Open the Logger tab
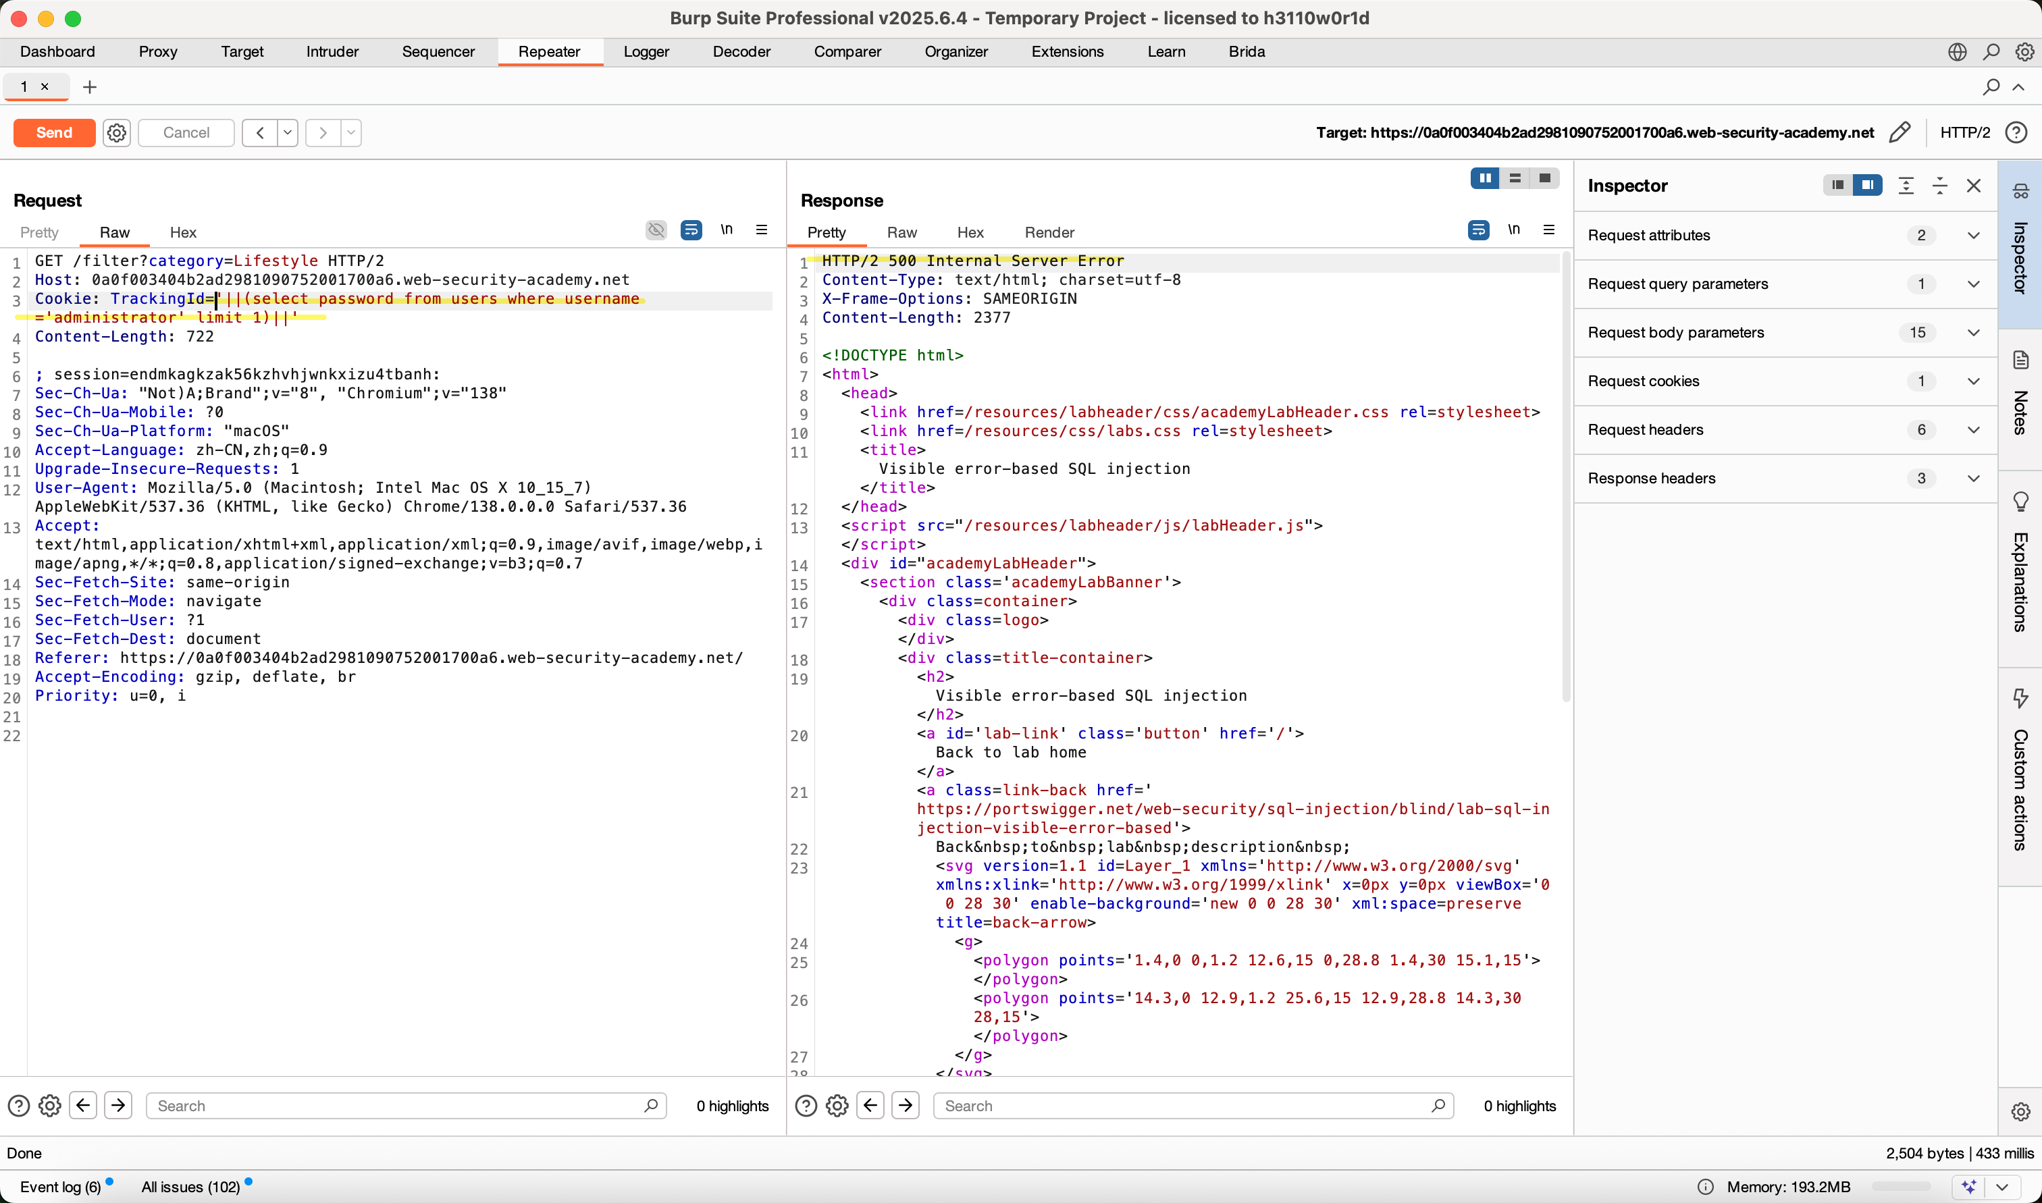This screenshot has height=1203, width=2042. tap(646, 52)
